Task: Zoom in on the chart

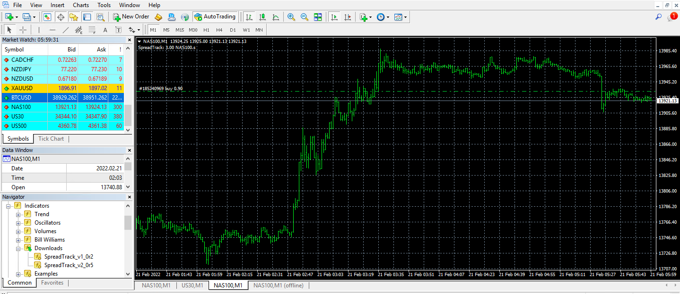Action: coord(291,17)
